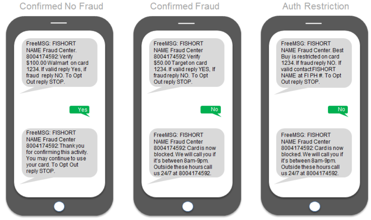Click the Confirmed No Fraud heading
The width and height of the screenshot is (371, 220).
coord(61,6)
